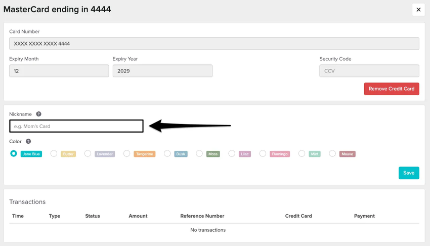This screenshot has height=246, width=430.
Task: Choose the Lavender color radio button
Action: pyautogui.click(x=88, y=153)
